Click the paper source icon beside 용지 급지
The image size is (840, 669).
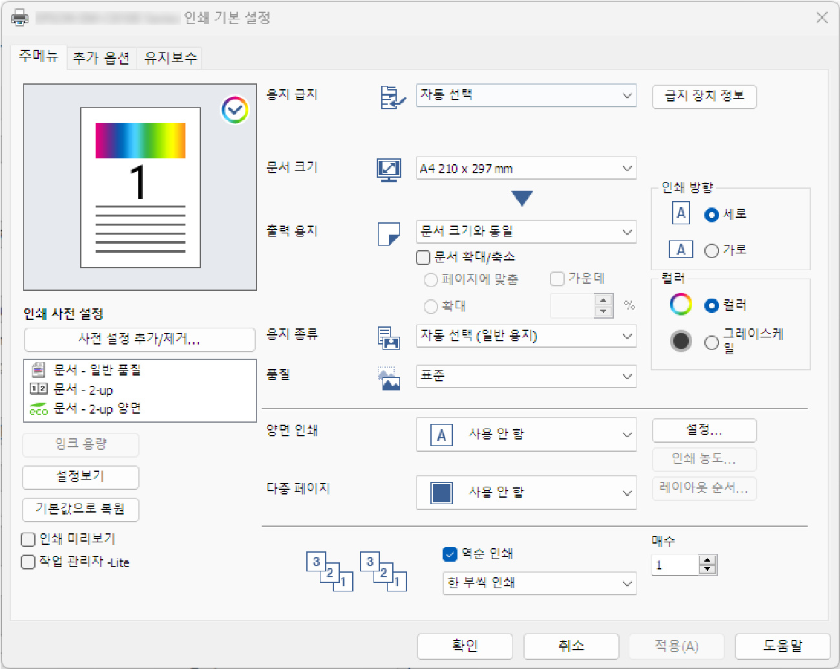point(392,97)
